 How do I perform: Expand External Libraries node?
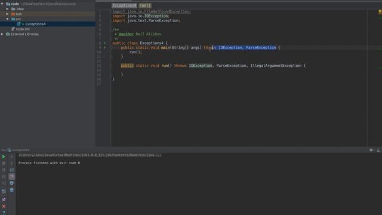[2, 34]
